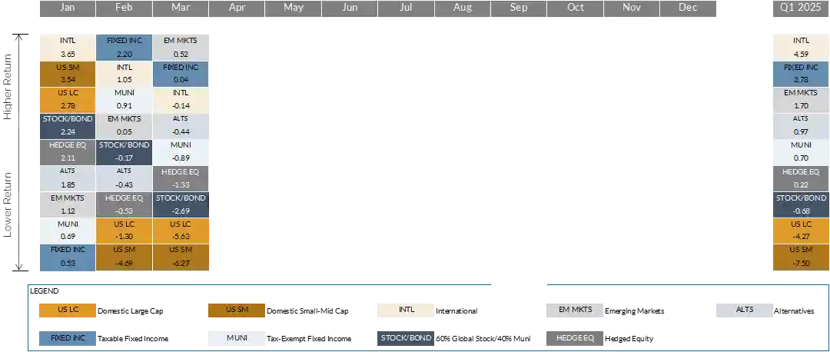Click January's INTL 3.65 cell

click(x=68, y=47)
